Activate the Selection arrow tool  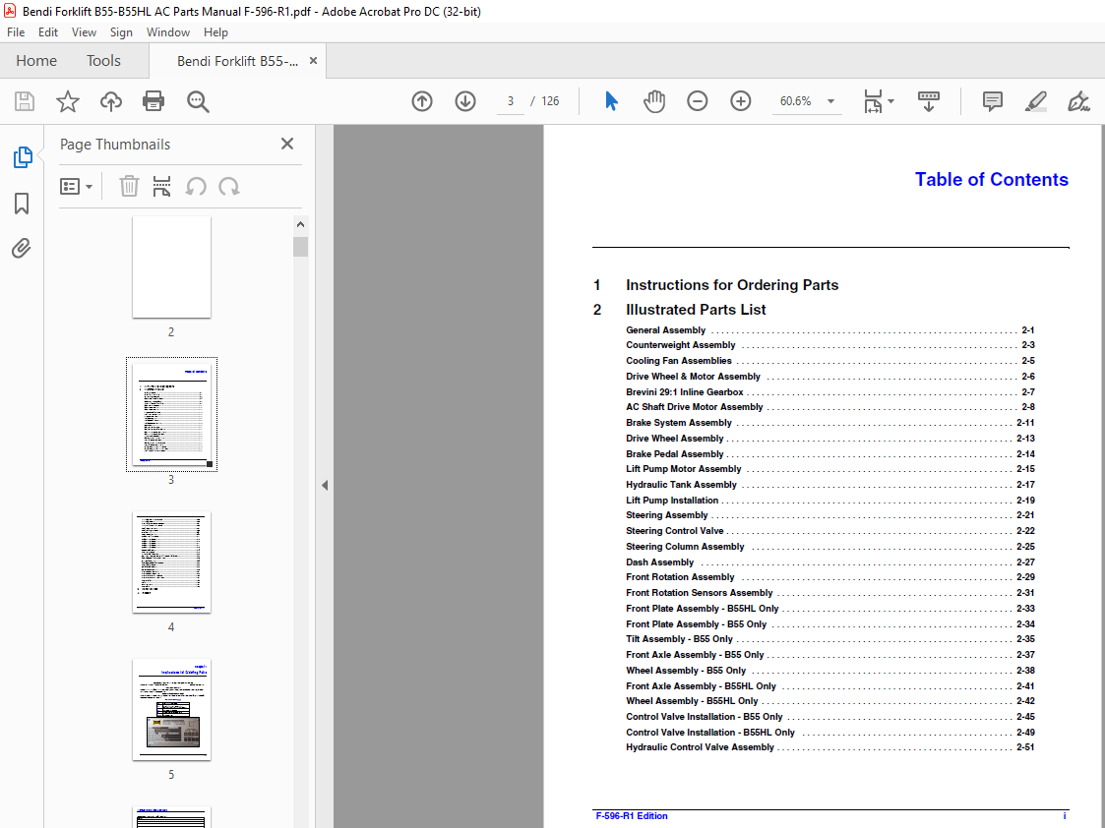click(x=611, y=101)
